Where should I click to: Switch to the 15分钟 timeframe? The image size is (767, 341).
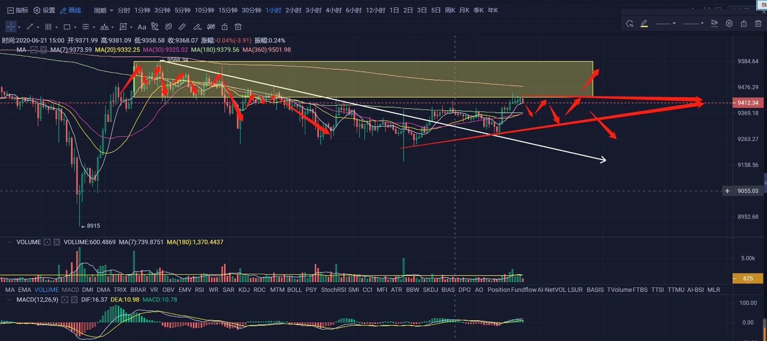pos(228,10)
